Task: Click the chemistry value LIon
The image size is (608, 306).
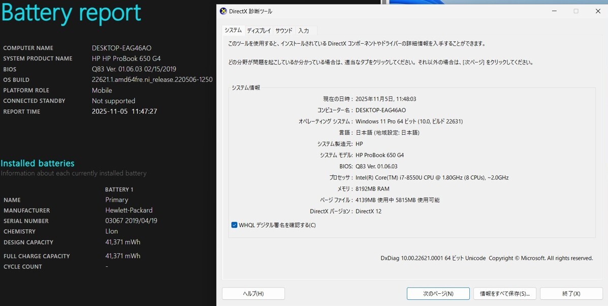Action: 111,231
